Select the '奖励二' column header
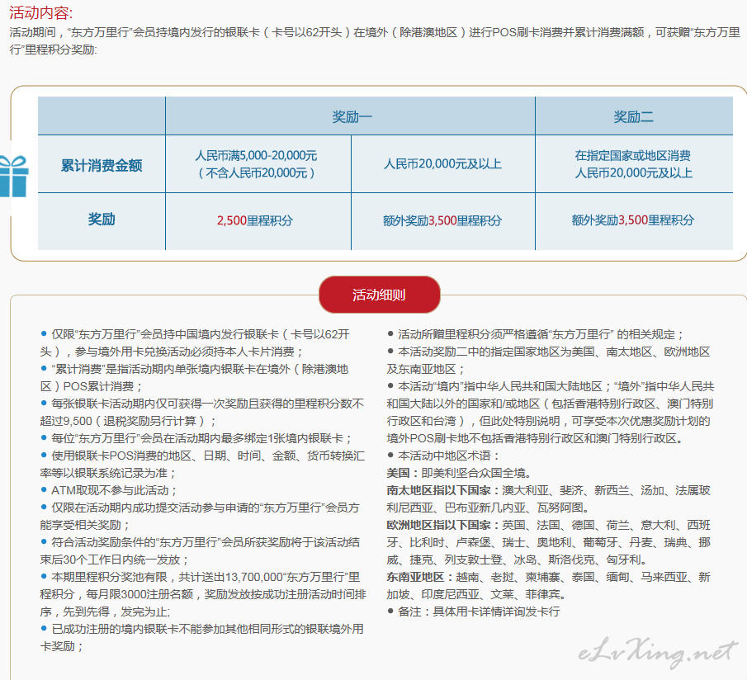This screenshot has height=680, width=747. point(633,116)
